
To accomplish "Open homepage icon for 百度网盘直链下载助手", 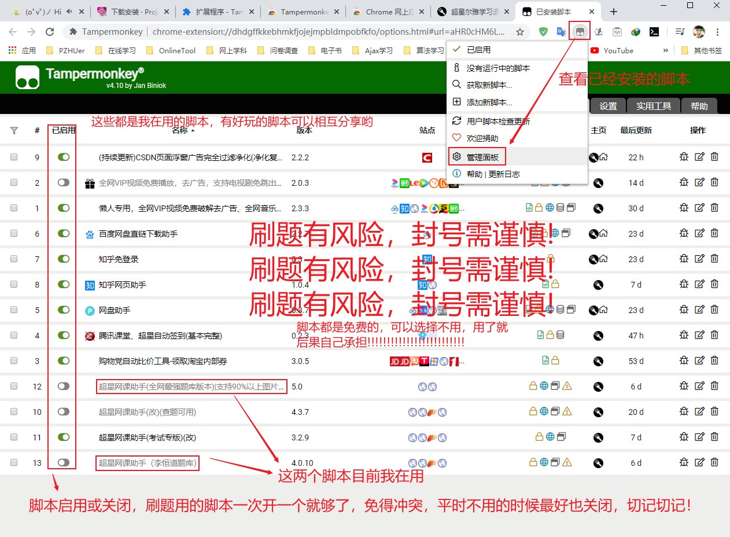I will click(x=603, y=233).
